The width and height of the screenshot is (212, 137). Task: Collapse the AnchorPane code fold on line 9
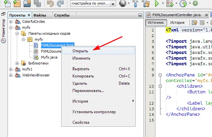pos(160,75)
